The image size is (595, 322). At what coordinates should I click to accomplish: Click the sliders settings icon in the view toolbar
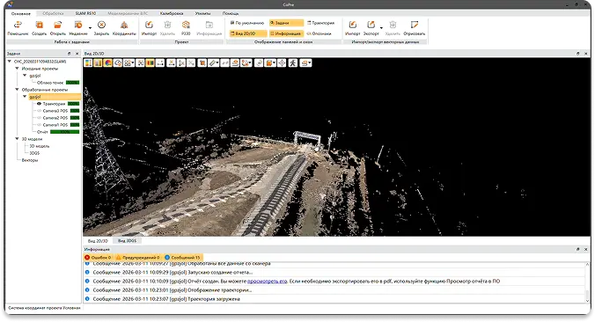(x=141, y=63)
